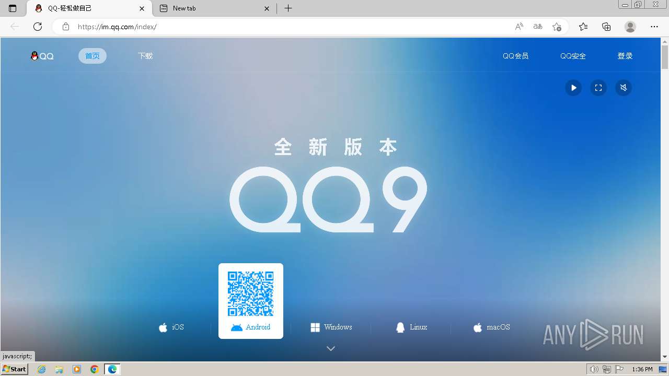Select the iOS download option
This screenshot has width=669, height=376.
pos(171,327)
